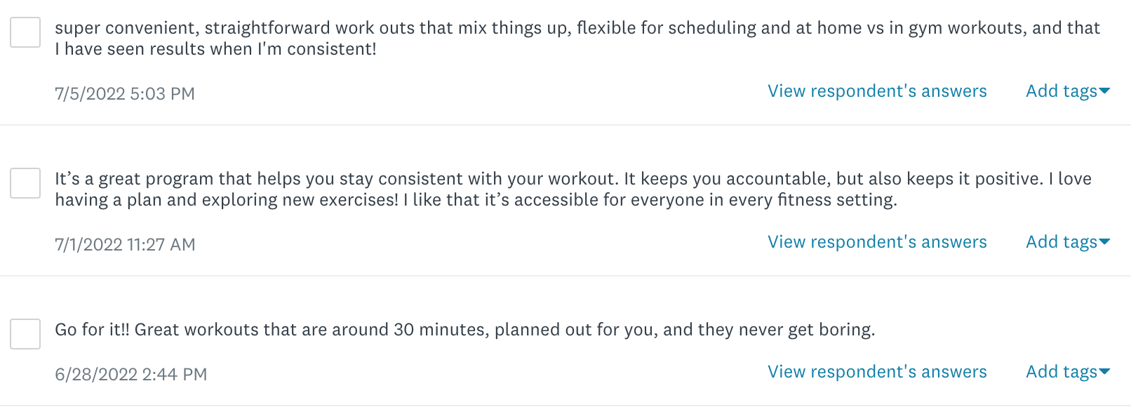Click the caret arrow beside Add tags, 7/1/2022 row
Screen dimensions: 1131x407
[1105, 242]
